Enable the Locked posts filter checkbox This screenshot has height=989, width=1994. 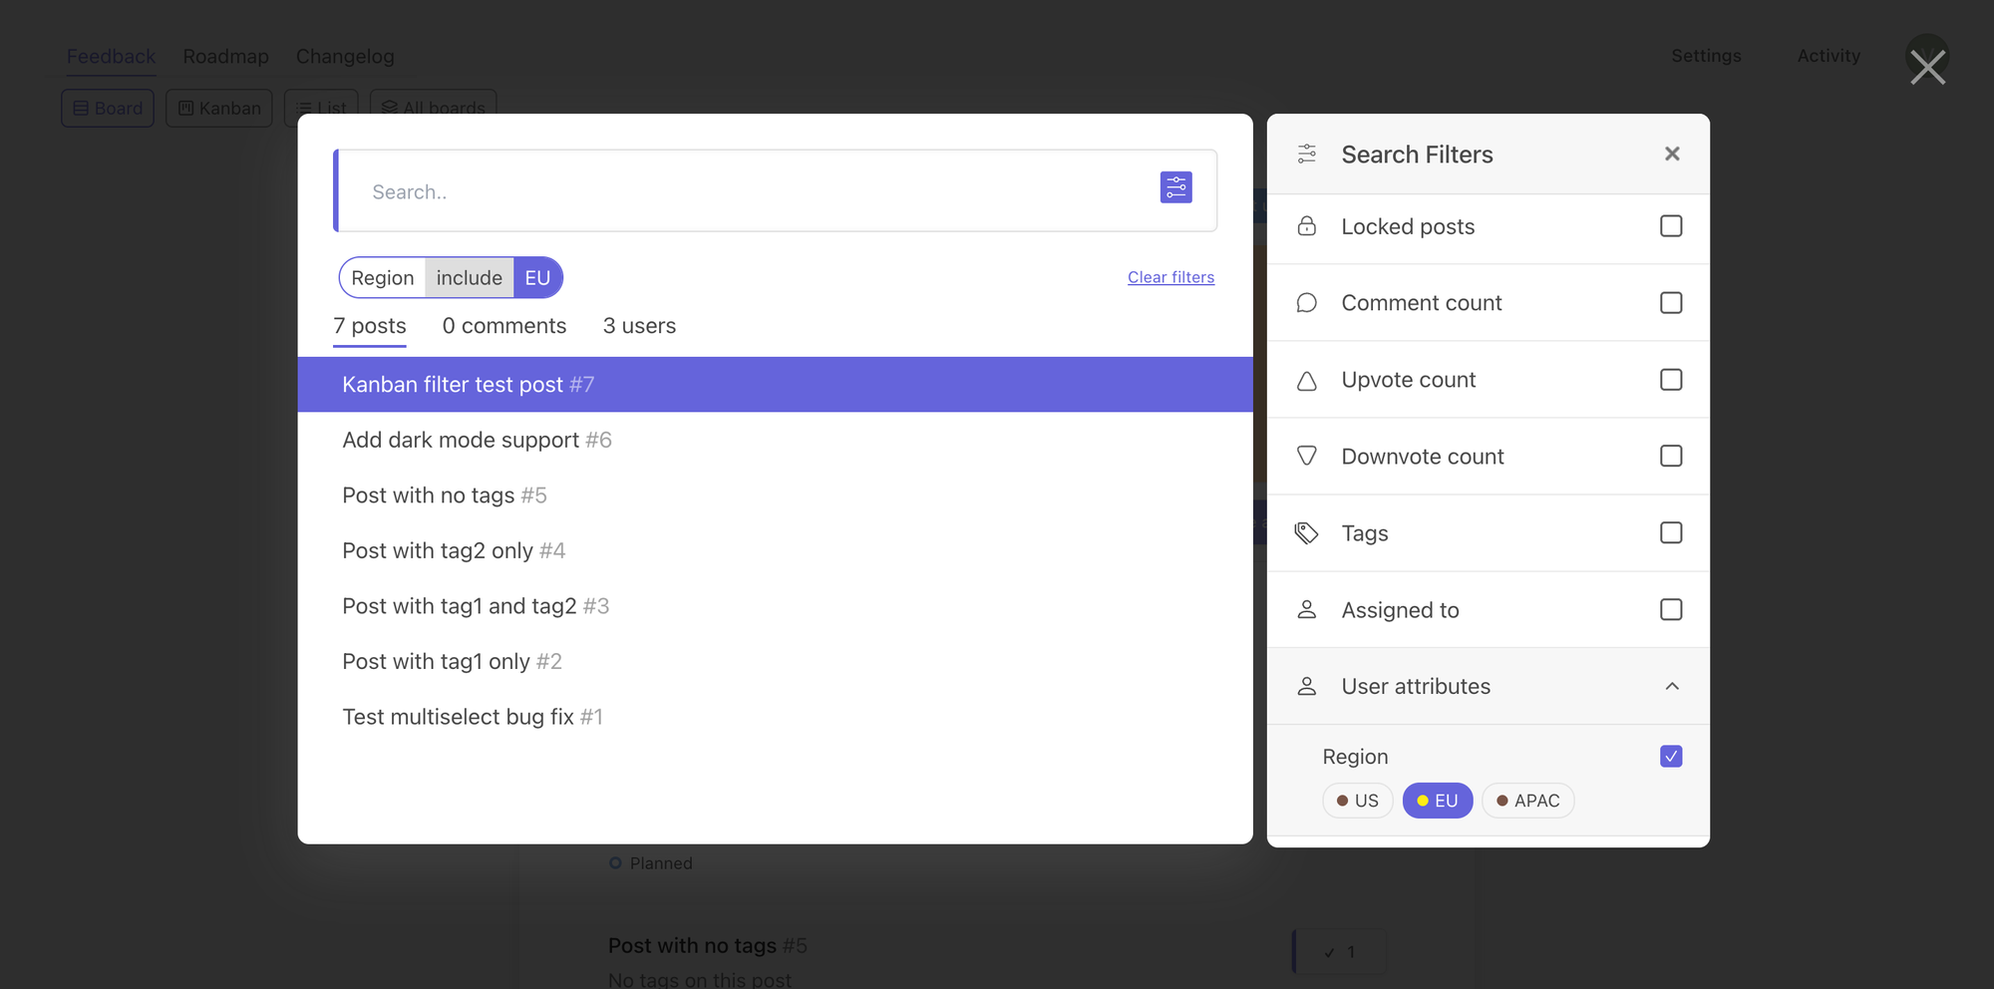click(x=1671, y=226)
